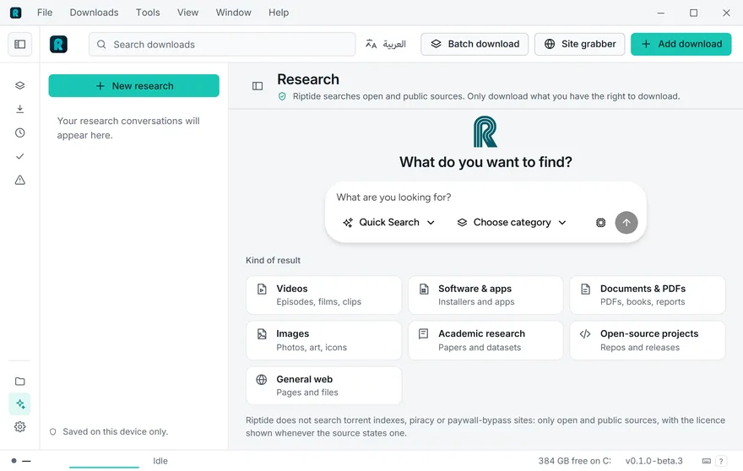The width and height of the screenshot is (743, 471).
Task: Select Documents & PDFs card title text
Action: click(x=643, y=289)
